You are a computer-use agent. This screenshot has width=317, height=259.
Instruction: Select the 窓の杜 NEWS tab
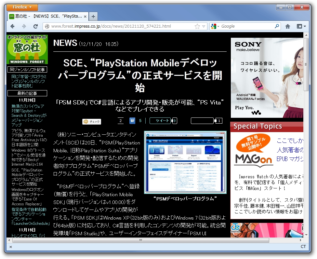click(x=48, y=16)
